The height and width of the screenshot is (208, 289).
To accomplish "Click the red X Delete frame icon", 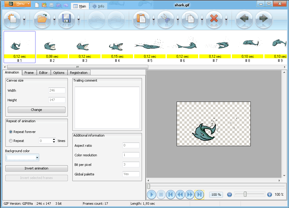I will 214,19.
